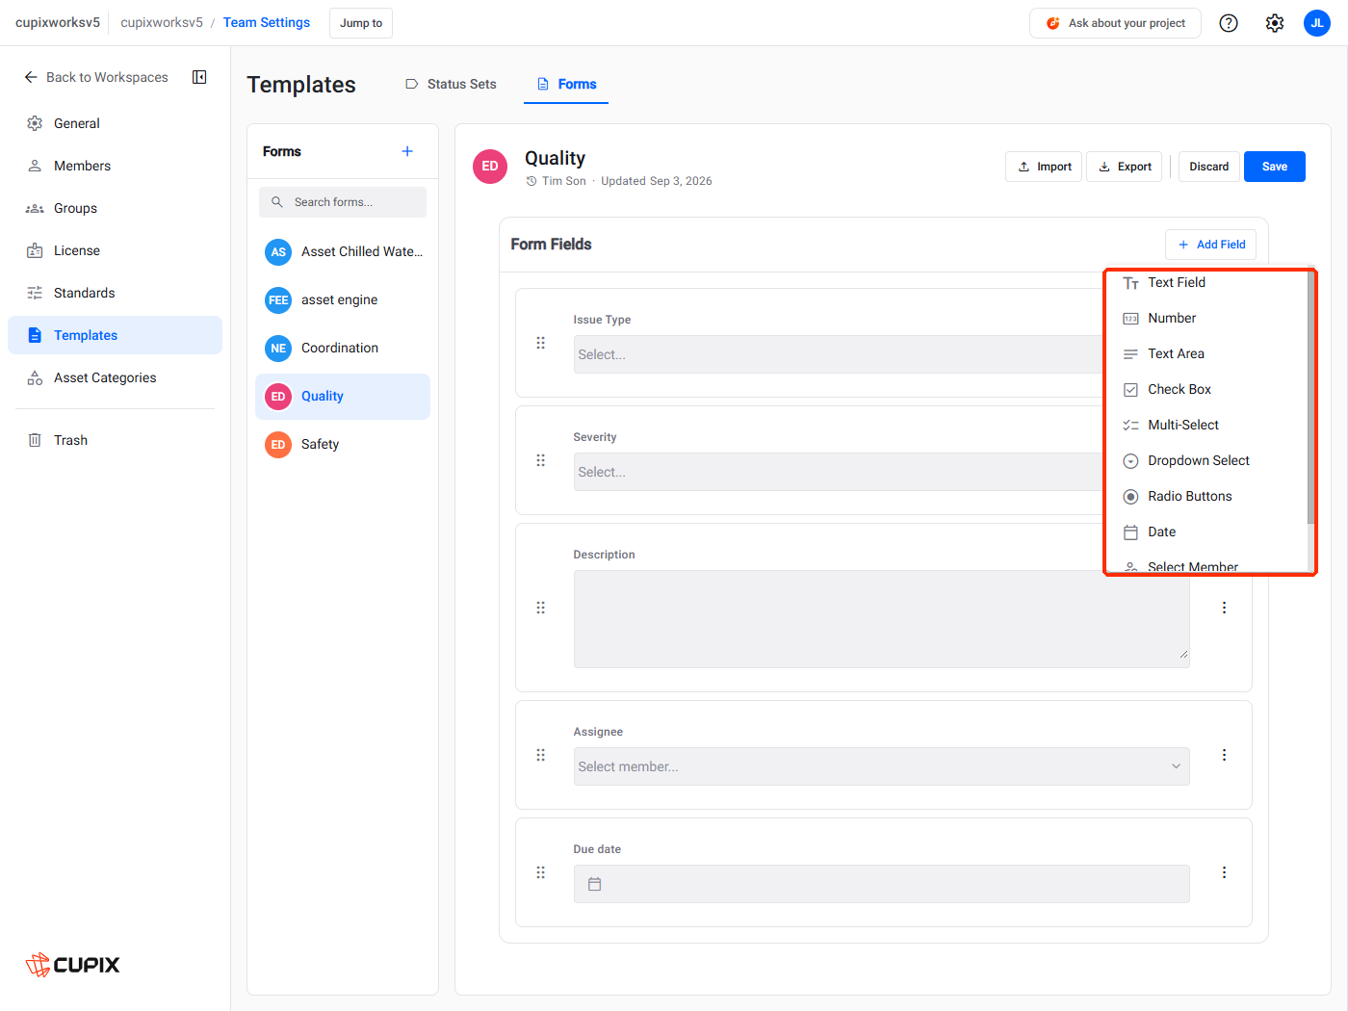Switch to the Status Sets tab

click(x=451, y=84)
